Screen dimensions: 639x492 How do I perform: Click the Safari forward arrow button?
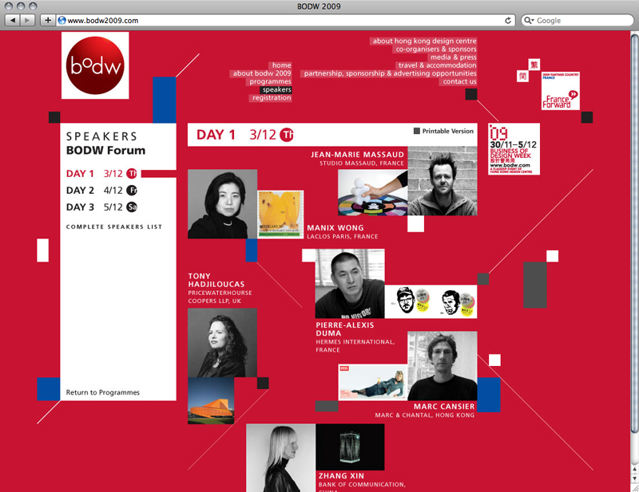pyautogui.click(x=27, y=21)
